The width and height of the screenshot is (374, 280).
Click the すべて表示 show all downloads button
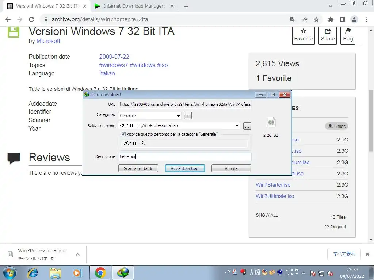[344, 254]
